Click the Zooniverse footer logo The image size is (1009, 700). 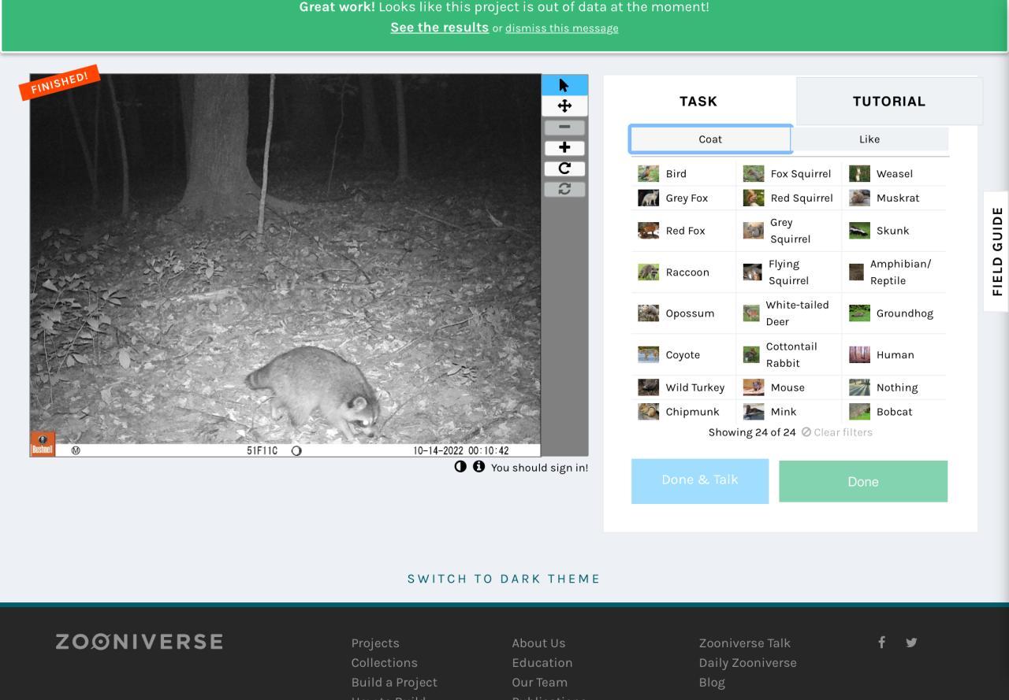point(139,642)
